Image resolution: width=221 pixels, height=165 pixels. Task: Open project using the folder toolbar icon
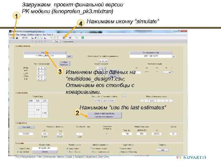pos(14,38)
